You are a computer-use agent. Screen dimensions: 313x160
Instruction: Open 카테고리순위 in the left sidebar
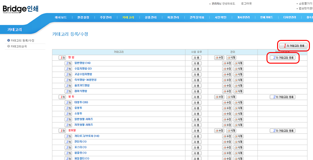(19, 46)
